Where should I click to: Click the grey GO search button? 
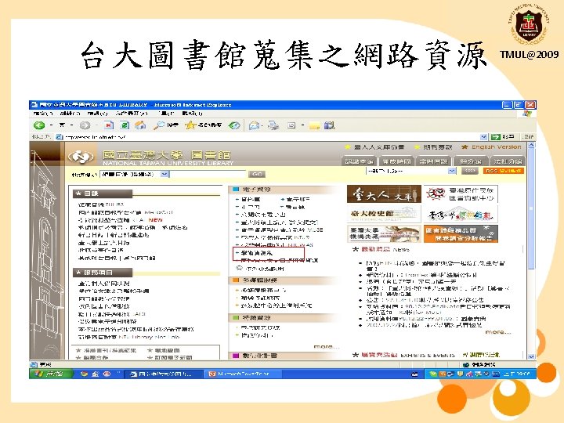(257, 174)
